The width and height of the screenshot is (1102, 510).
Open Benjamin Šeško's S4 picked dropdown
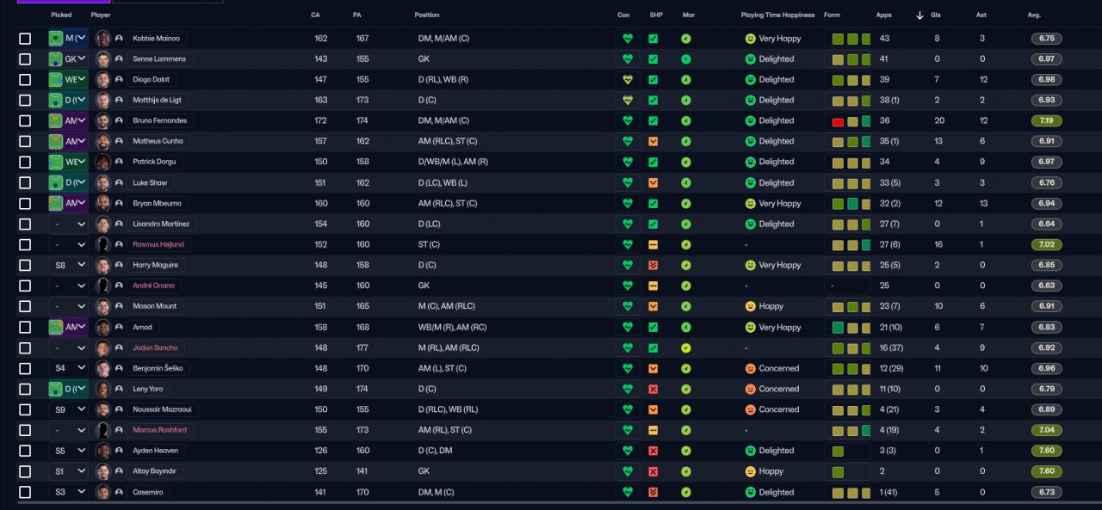click(x=68, y=369)
